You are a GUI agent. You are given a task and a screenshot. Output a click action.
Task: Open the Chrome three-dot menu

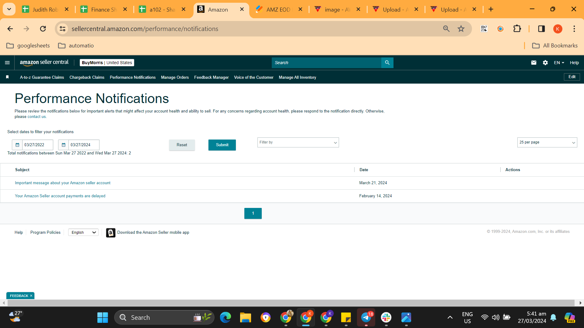click(x=574, y=29)
